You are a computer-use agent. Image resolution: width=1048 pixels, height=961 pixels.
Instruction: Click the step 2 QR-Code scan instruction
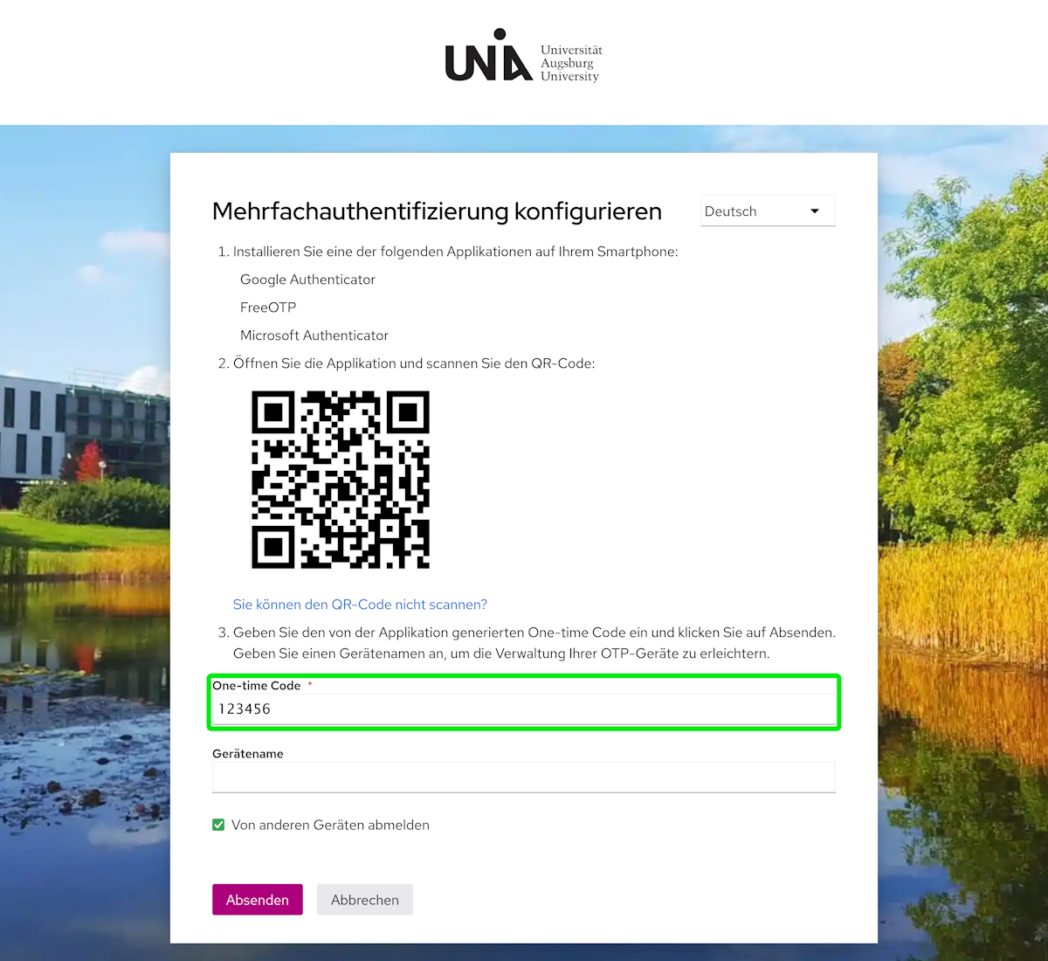coord(406,363)
